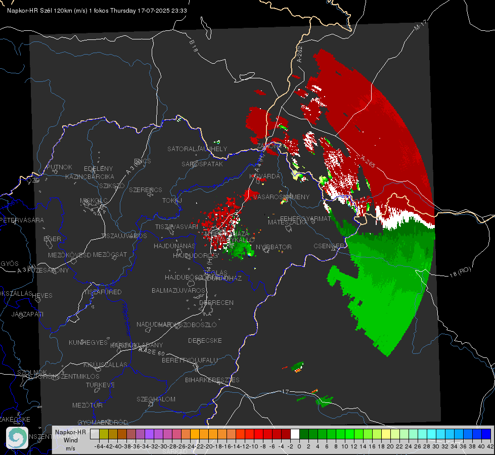Click the SZIKSZÓ town label

(112, 186)
